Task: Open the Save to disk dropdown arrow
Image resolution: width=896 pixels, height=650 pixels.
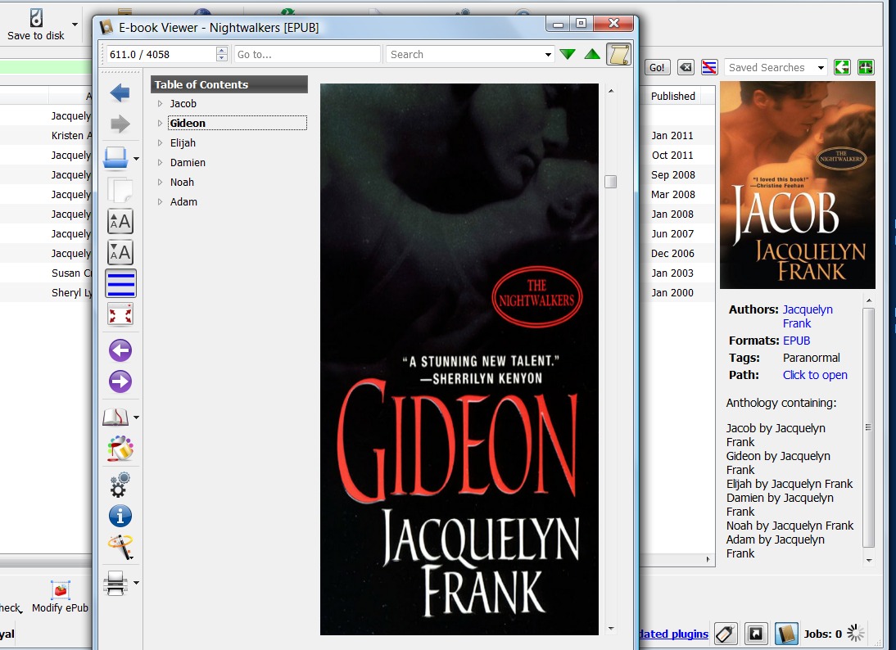Action: tap(75, 25)
